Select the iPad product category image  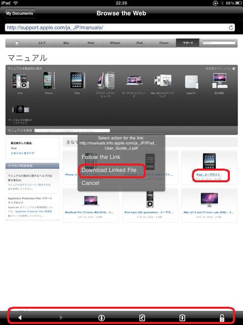click(77, 80)
